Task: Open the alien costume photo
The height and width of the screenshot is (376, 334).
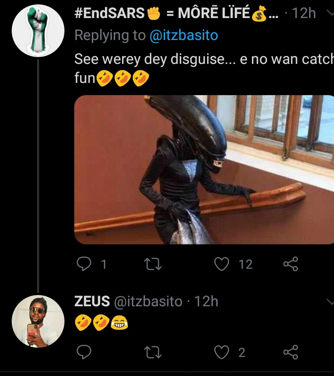Action: pyautogui.click(x=204, y=169)
